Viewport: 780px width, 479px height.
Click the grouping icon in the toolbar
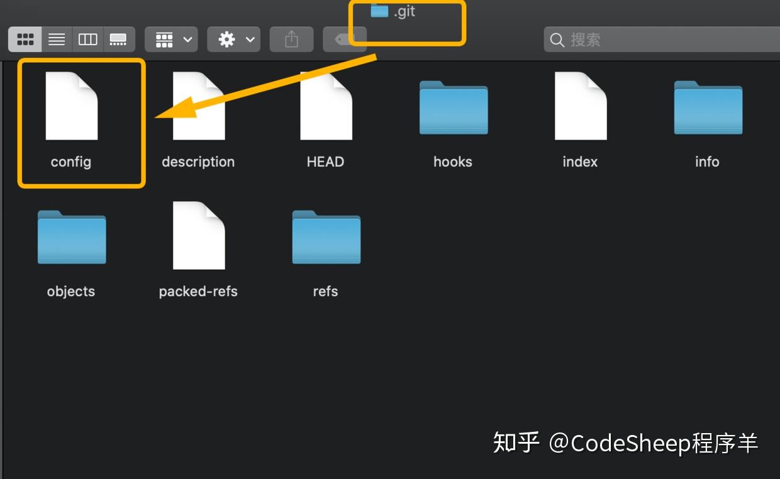[165, 39]
